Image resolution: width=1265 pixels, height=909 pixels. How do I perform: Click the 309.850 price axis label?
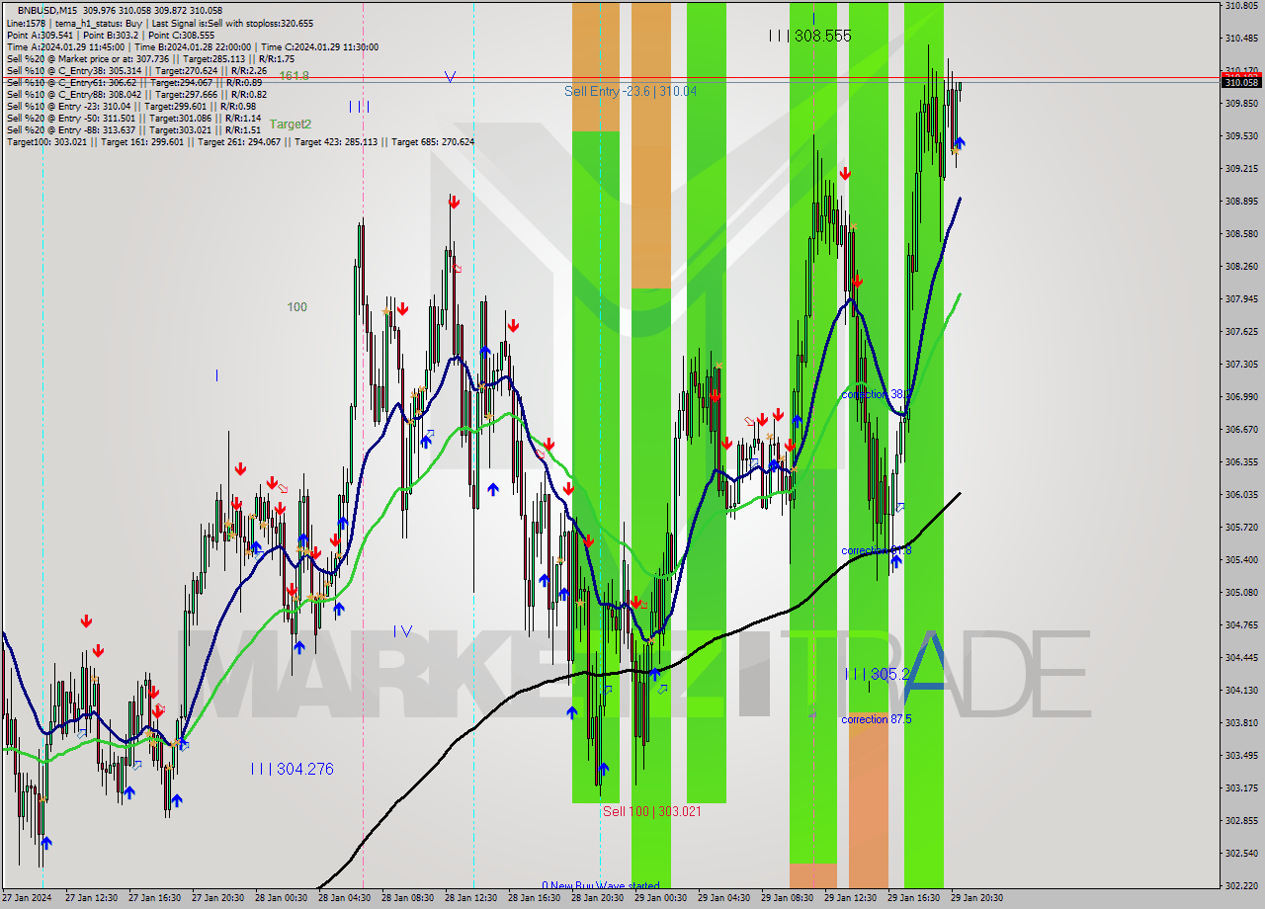click(x=1241, y=104)
